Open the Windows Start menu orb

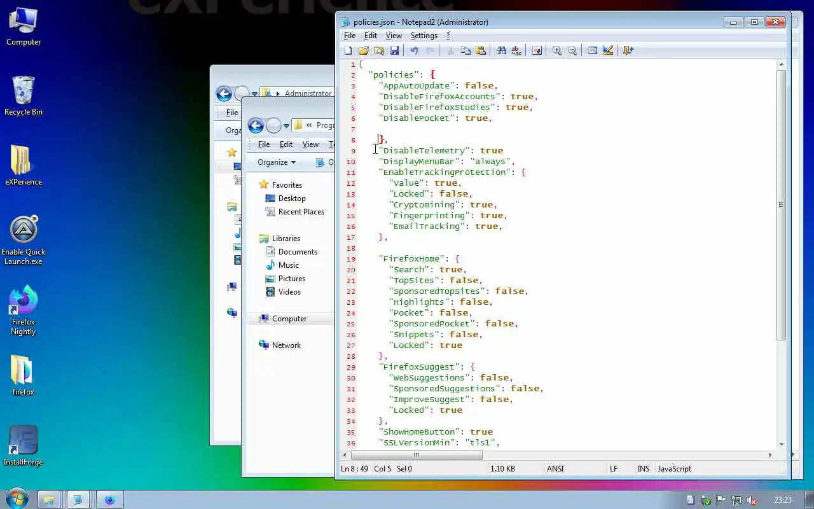(17, 499)
